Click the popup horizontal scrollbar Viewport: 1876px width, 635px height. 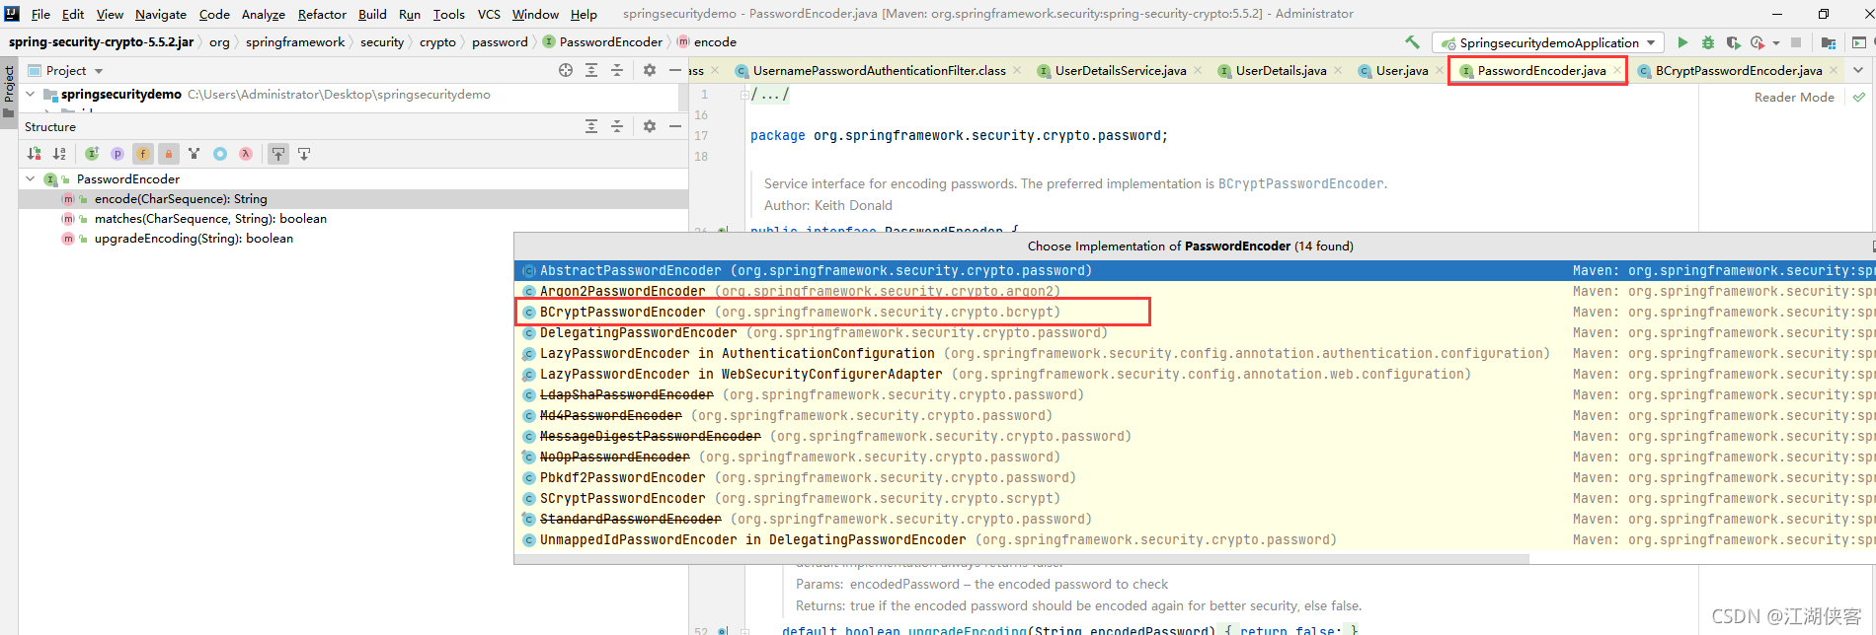coord(1022,559)
